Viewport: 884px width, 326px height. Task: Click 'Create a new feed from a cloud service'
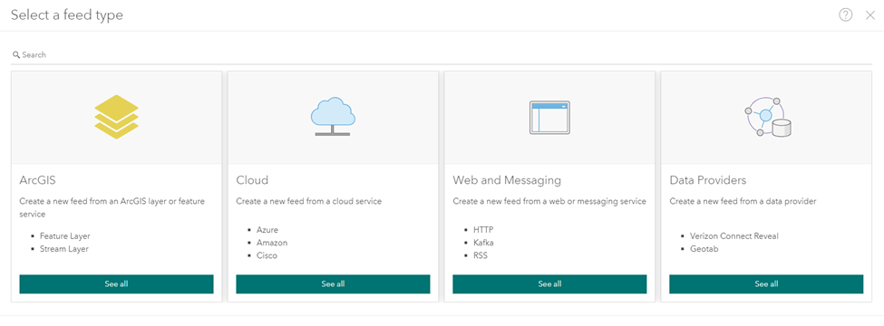coord(308,201)
